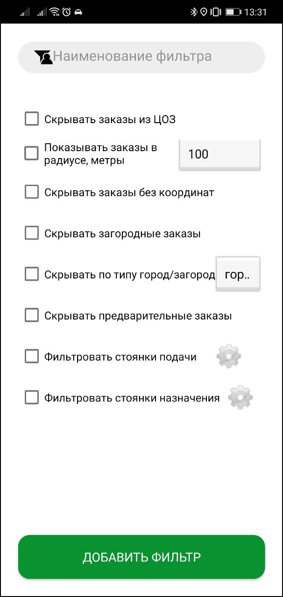283x597 pixels.
Task: Toggle "Фильтровать стоянки подачи" checkbox
Action: coord(32,357)
